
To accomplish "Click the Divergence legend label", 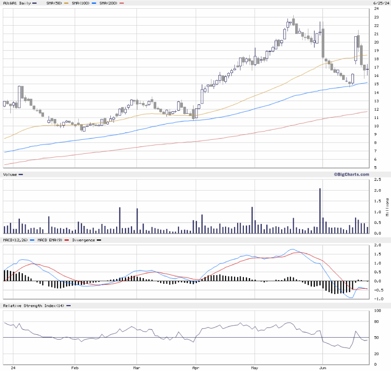I will click(x=83, y=240).
